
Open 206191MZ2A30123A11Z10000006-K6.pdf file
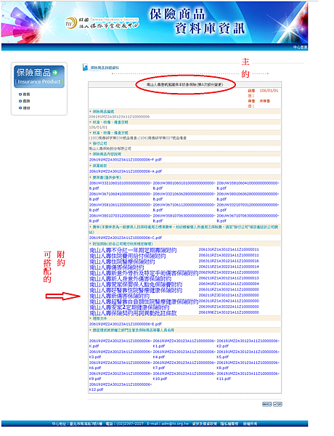coord(121,365)
